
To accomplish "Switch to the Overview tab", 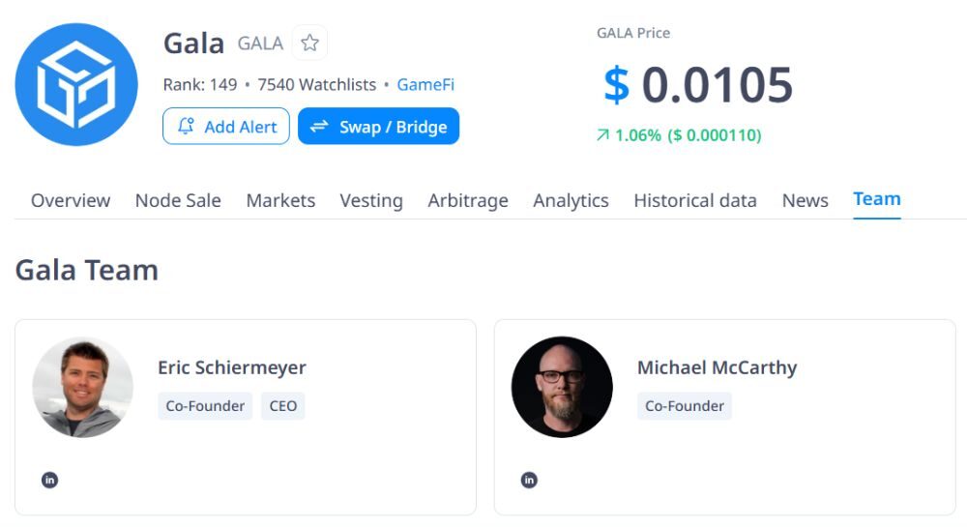I will 71,200.
